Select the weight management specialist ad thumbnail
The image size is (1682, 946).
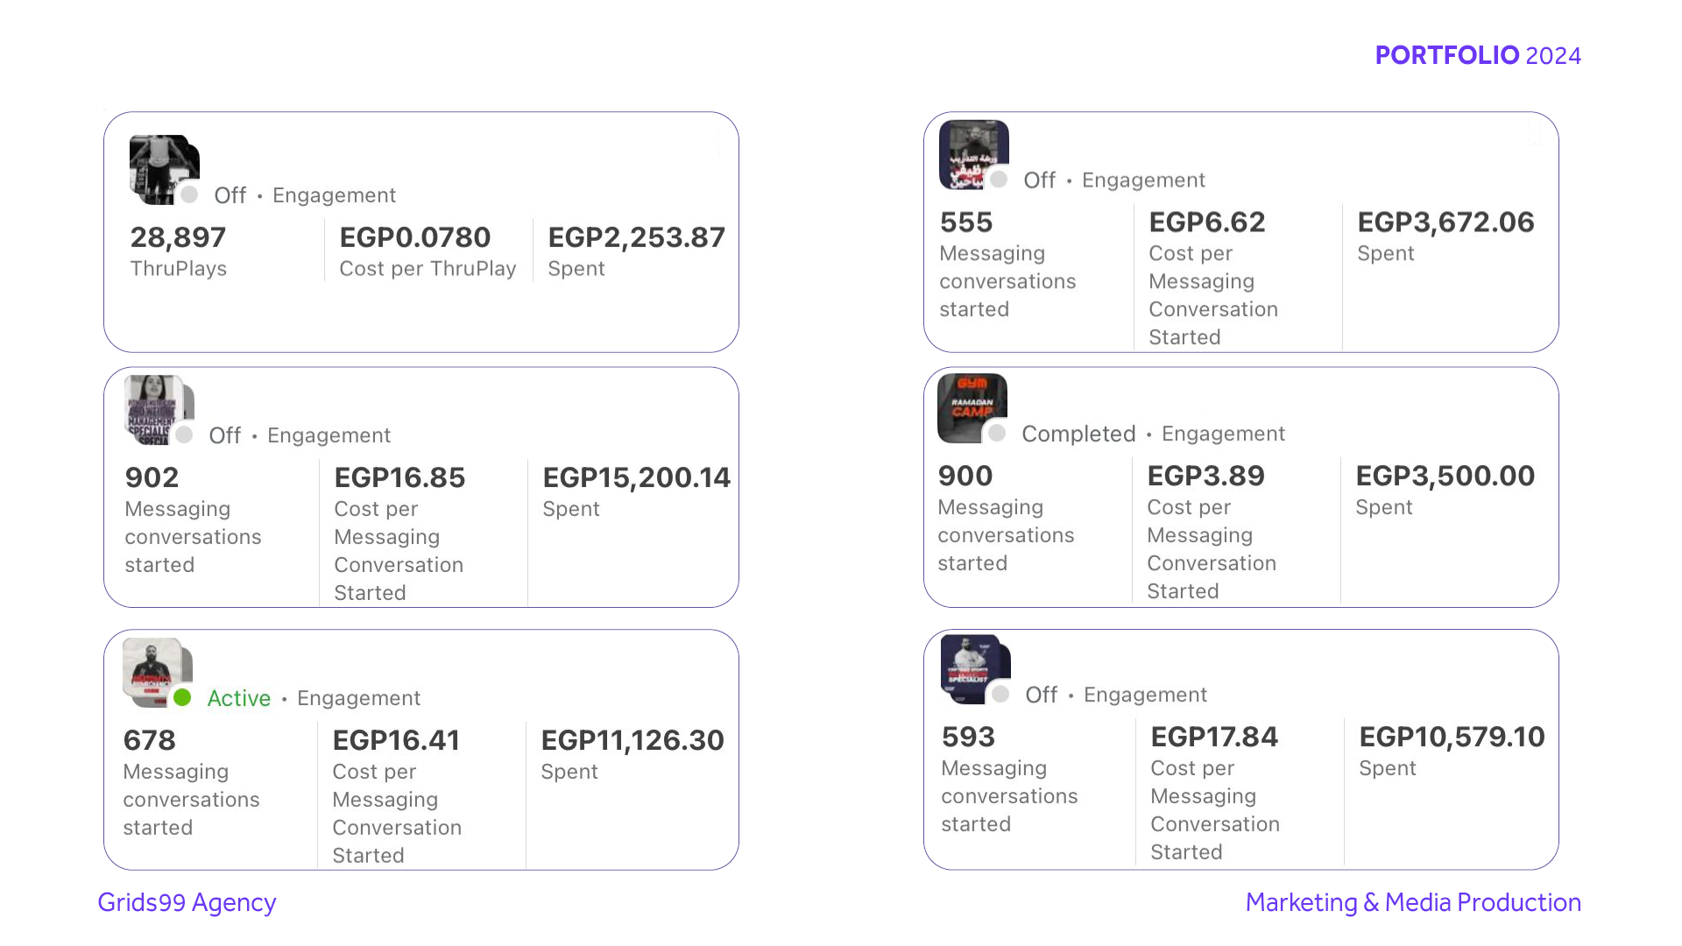157,409
